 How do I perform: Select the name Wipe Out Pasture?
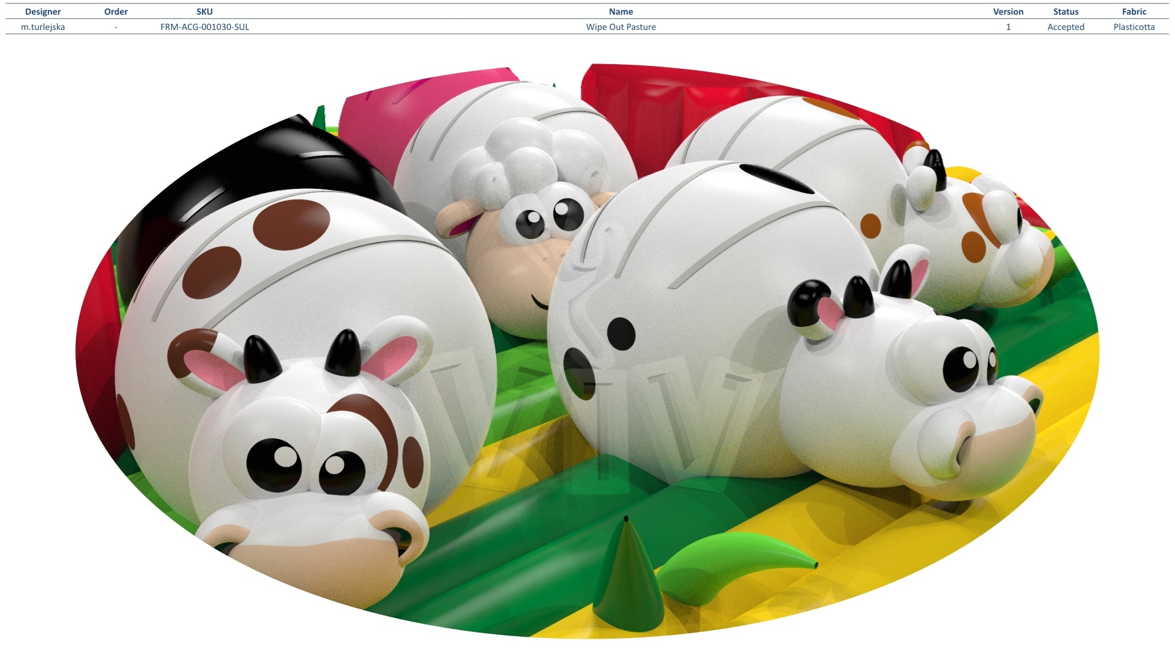point(621,27)
